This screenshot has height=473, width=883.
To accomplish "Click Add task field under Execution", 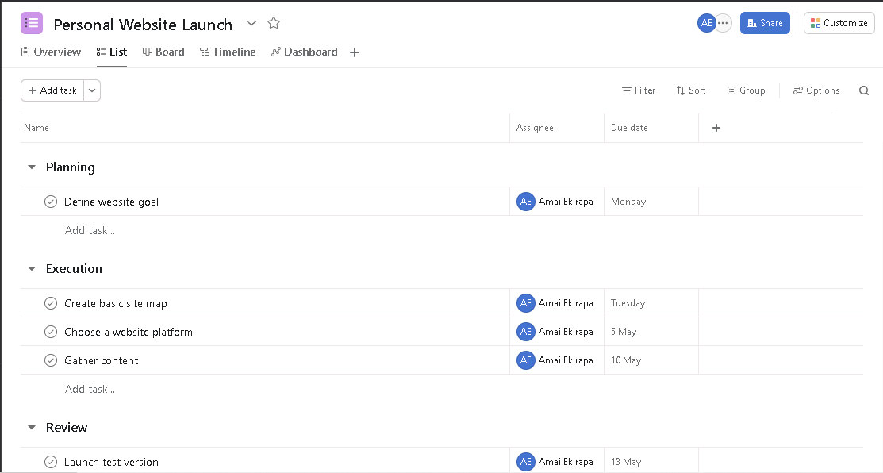I will pos(90,389).
